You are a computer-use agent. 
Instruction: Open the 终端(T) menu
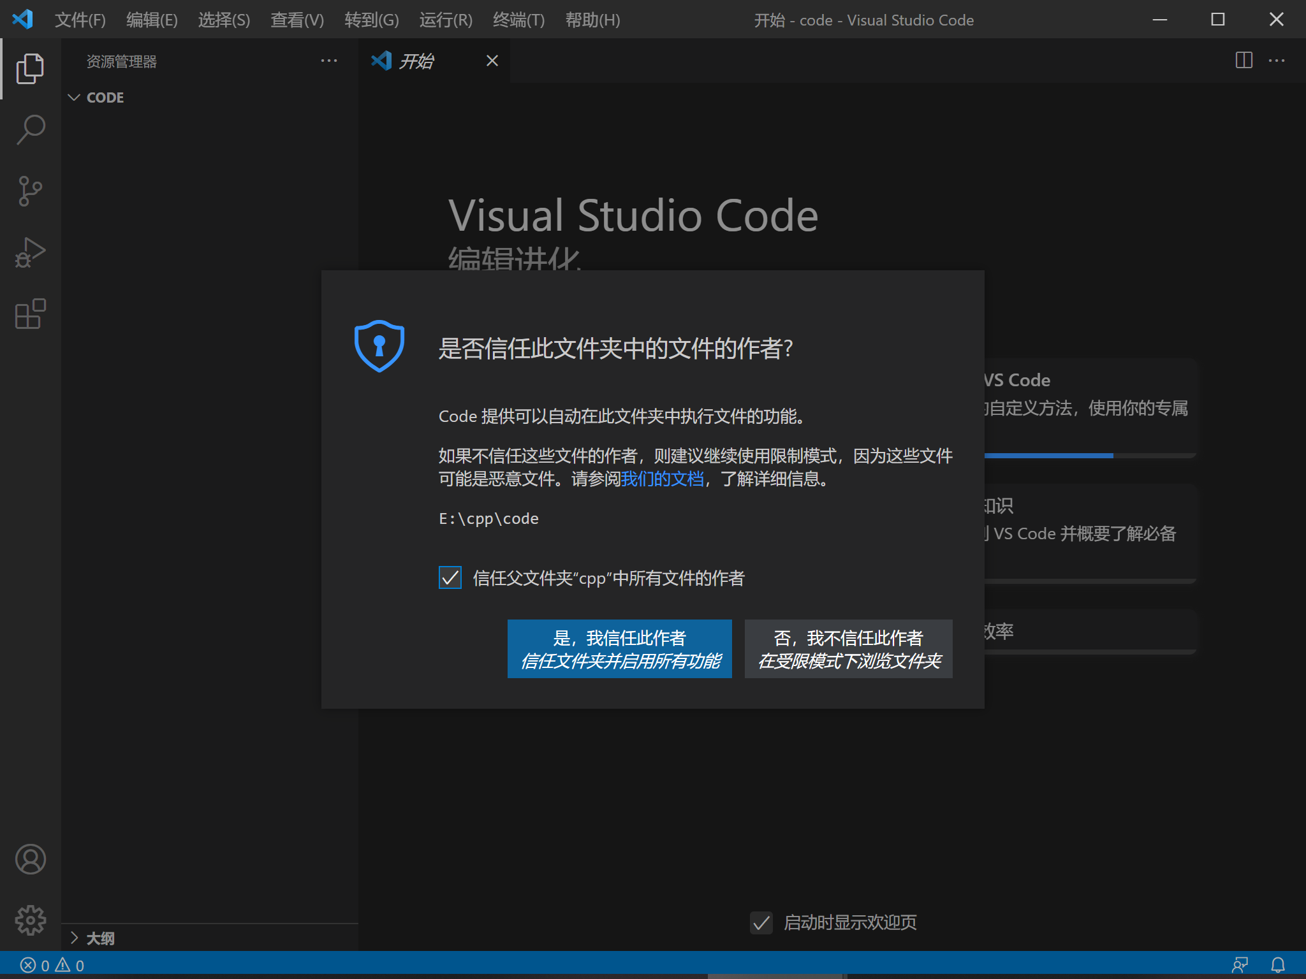pyautogui.click(x=518, y=20)
